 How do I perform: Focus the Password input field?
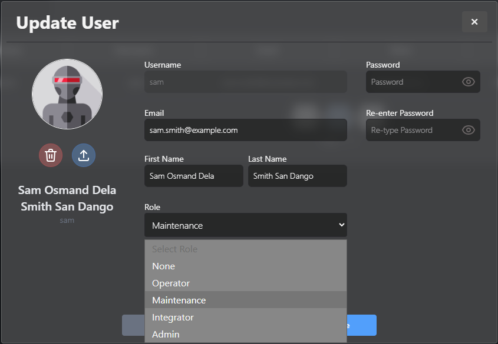[413, 82]
